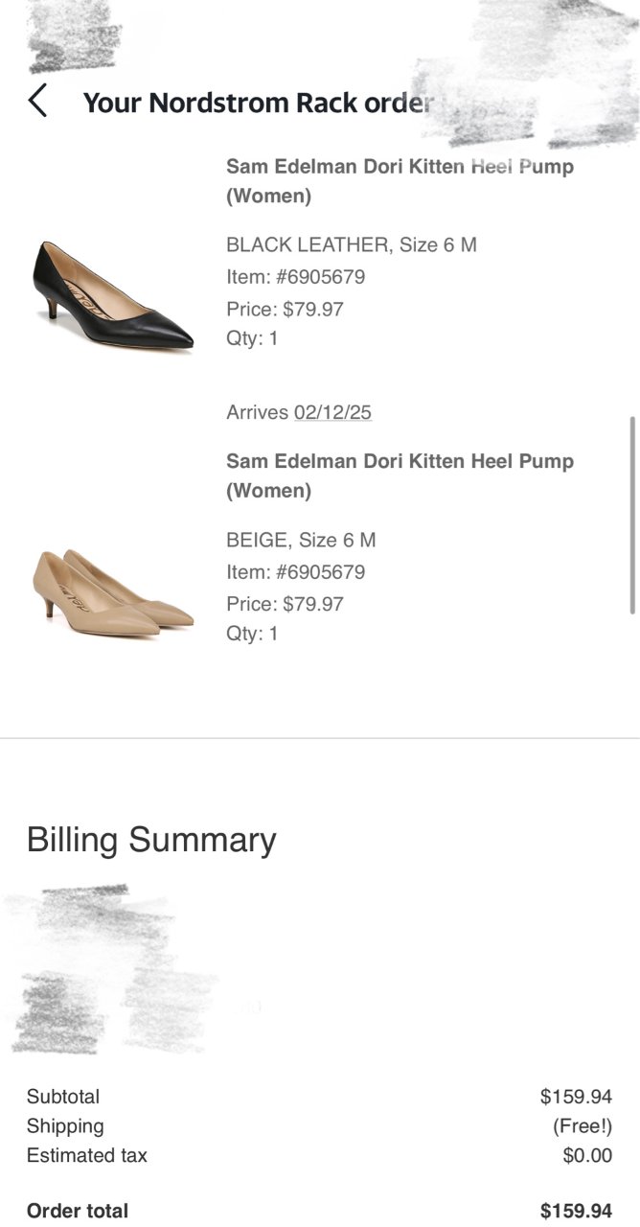
Task: Click the Billing Summary heading
Action: click(x=151, y=840)
